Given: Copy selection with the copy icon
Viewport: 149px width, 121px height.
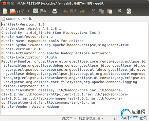Looking at the screenshot, I should tap(101, 11).
